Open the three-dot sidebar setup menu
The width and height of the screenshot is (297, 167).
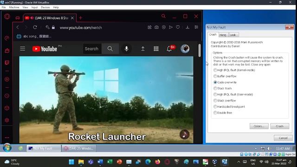coord(7,138)
